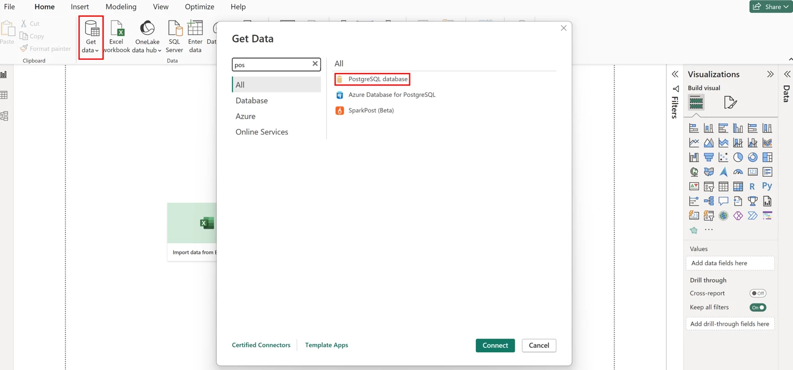Choose the Area chart visual
Screen dimensions: 793x370
[x=709, y=143]
